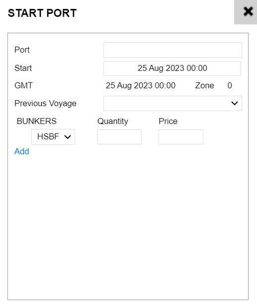This screenshot has height=308, width=257.
Task: Click the Add bunker link
Action: pos(22,151)
